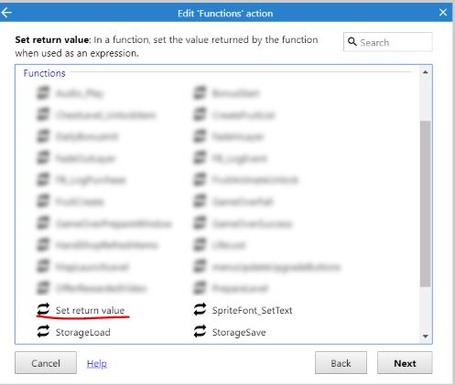
Task: Choose SpriteFont_SetText from the list
Action: point(252,310)
